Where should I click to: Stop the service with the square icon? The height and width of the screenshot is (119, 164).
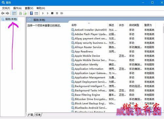[52, 13]
